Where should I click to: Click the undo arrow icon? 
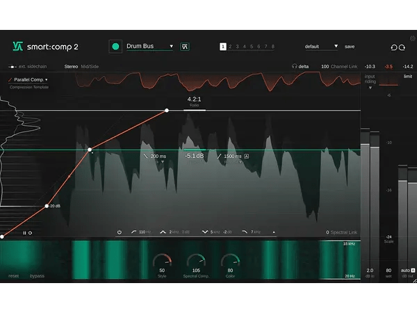pos(394,47)
